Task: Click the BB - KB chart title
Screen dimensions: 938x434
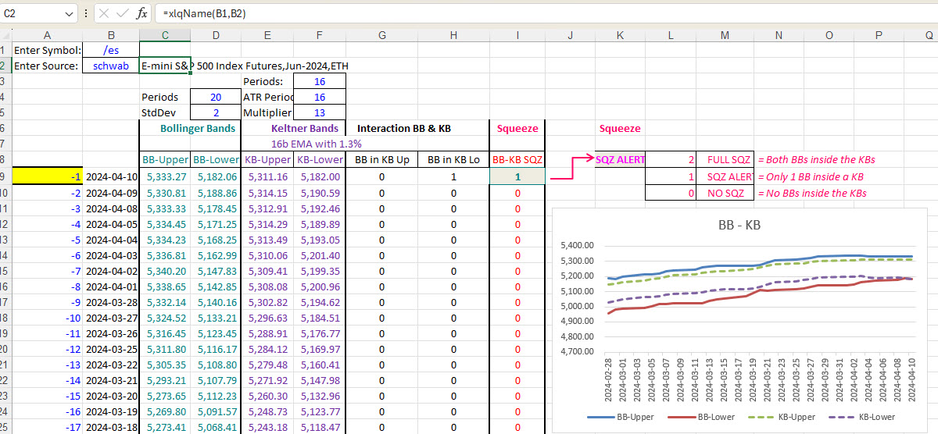Action: 739,225
